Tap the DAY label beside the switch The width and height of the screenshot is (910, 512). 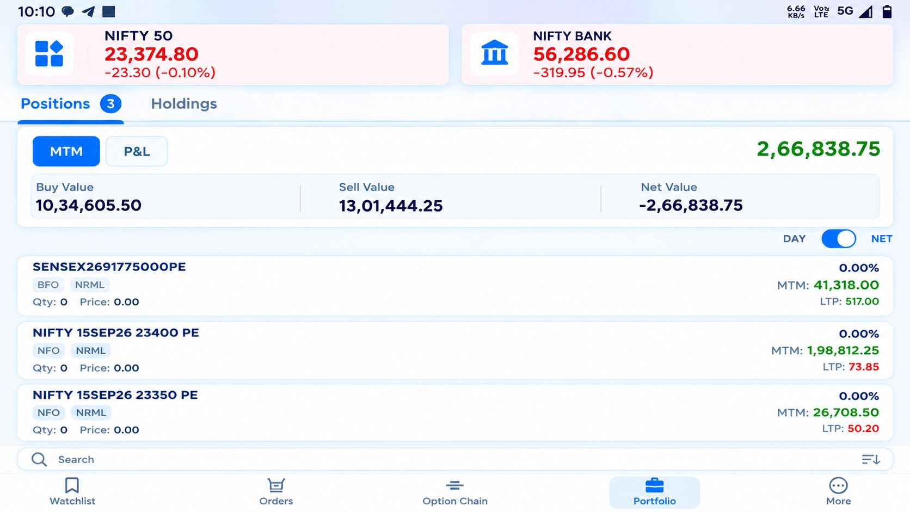point(794,239)
